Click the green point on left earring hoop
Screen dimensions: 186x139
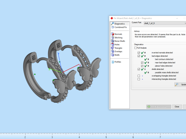pyautogui.click(x=35, y=74)
